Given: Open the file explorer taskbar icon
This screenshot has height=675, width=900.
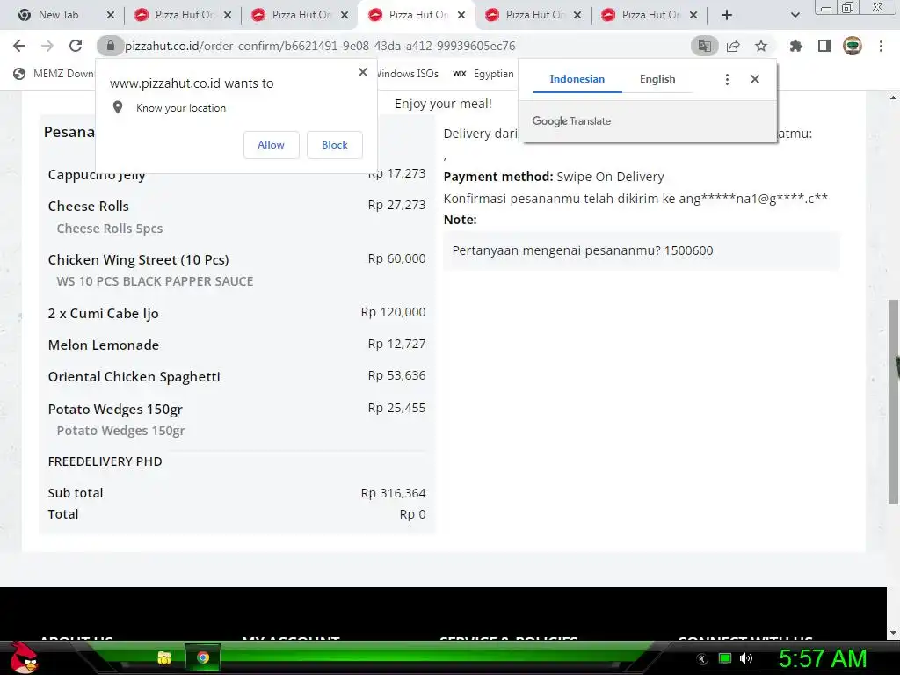Looking at the screenshot, I should pyautogui.click(x=164, y=657).
